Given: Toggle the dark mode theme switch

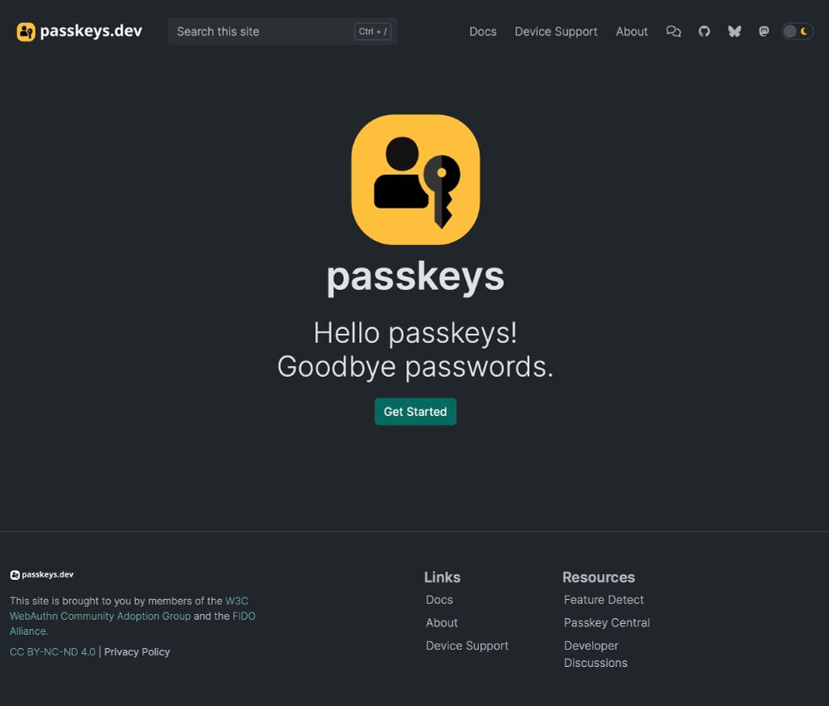Looking at the screenshot, I should (797, 31).
